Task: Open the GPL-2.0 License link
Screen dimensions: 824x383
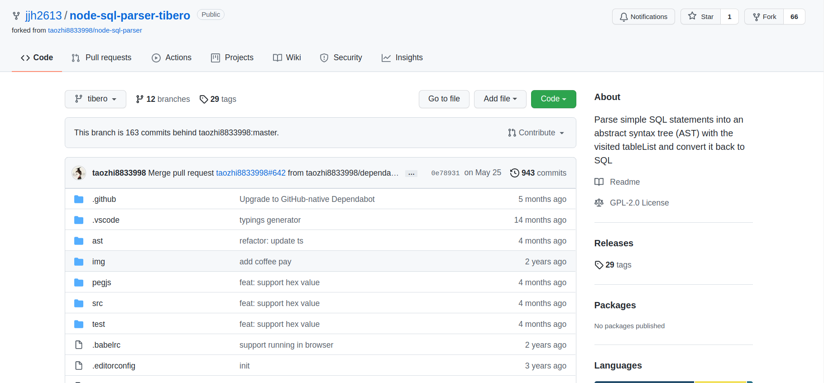Action: [632, 203]
